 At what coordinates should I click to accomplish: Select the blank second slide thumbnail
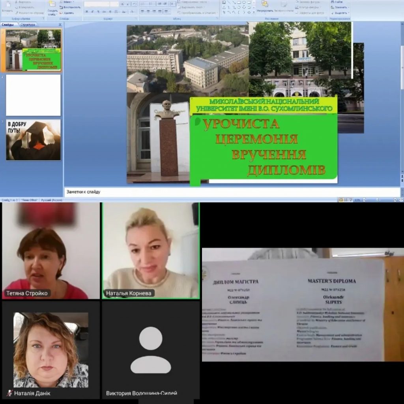33,95
